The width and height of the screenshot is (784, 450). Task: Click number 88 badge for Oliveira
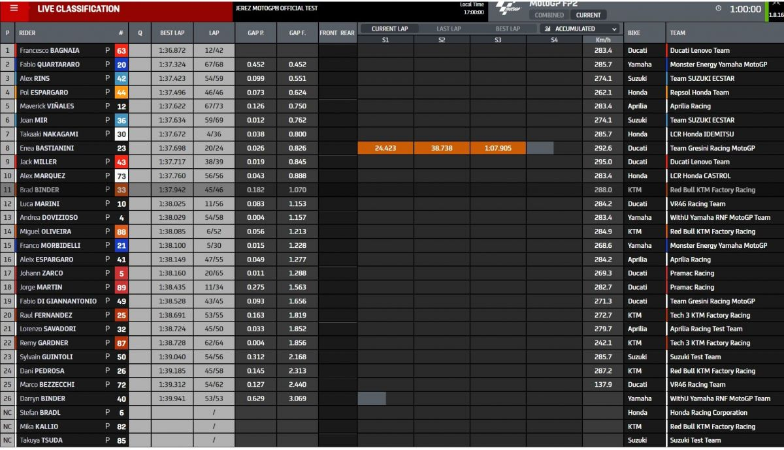tap(122, 232)
